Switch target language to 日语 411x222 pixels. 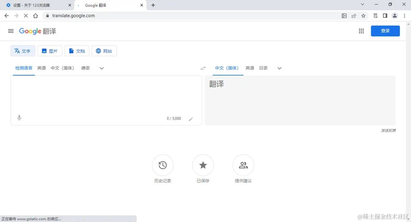[263, 68]
